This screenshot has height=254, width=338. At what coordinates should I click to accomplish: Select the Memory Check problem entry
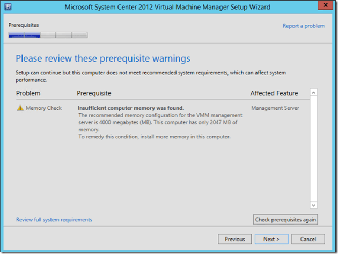(43, 108)
